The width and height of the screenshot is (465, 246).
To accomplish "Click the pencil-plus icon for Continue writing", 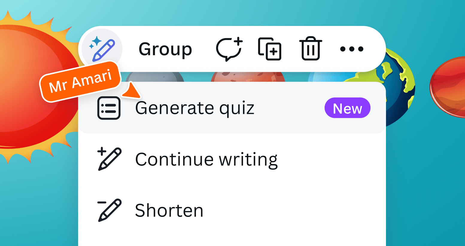I will pos(109,159).
